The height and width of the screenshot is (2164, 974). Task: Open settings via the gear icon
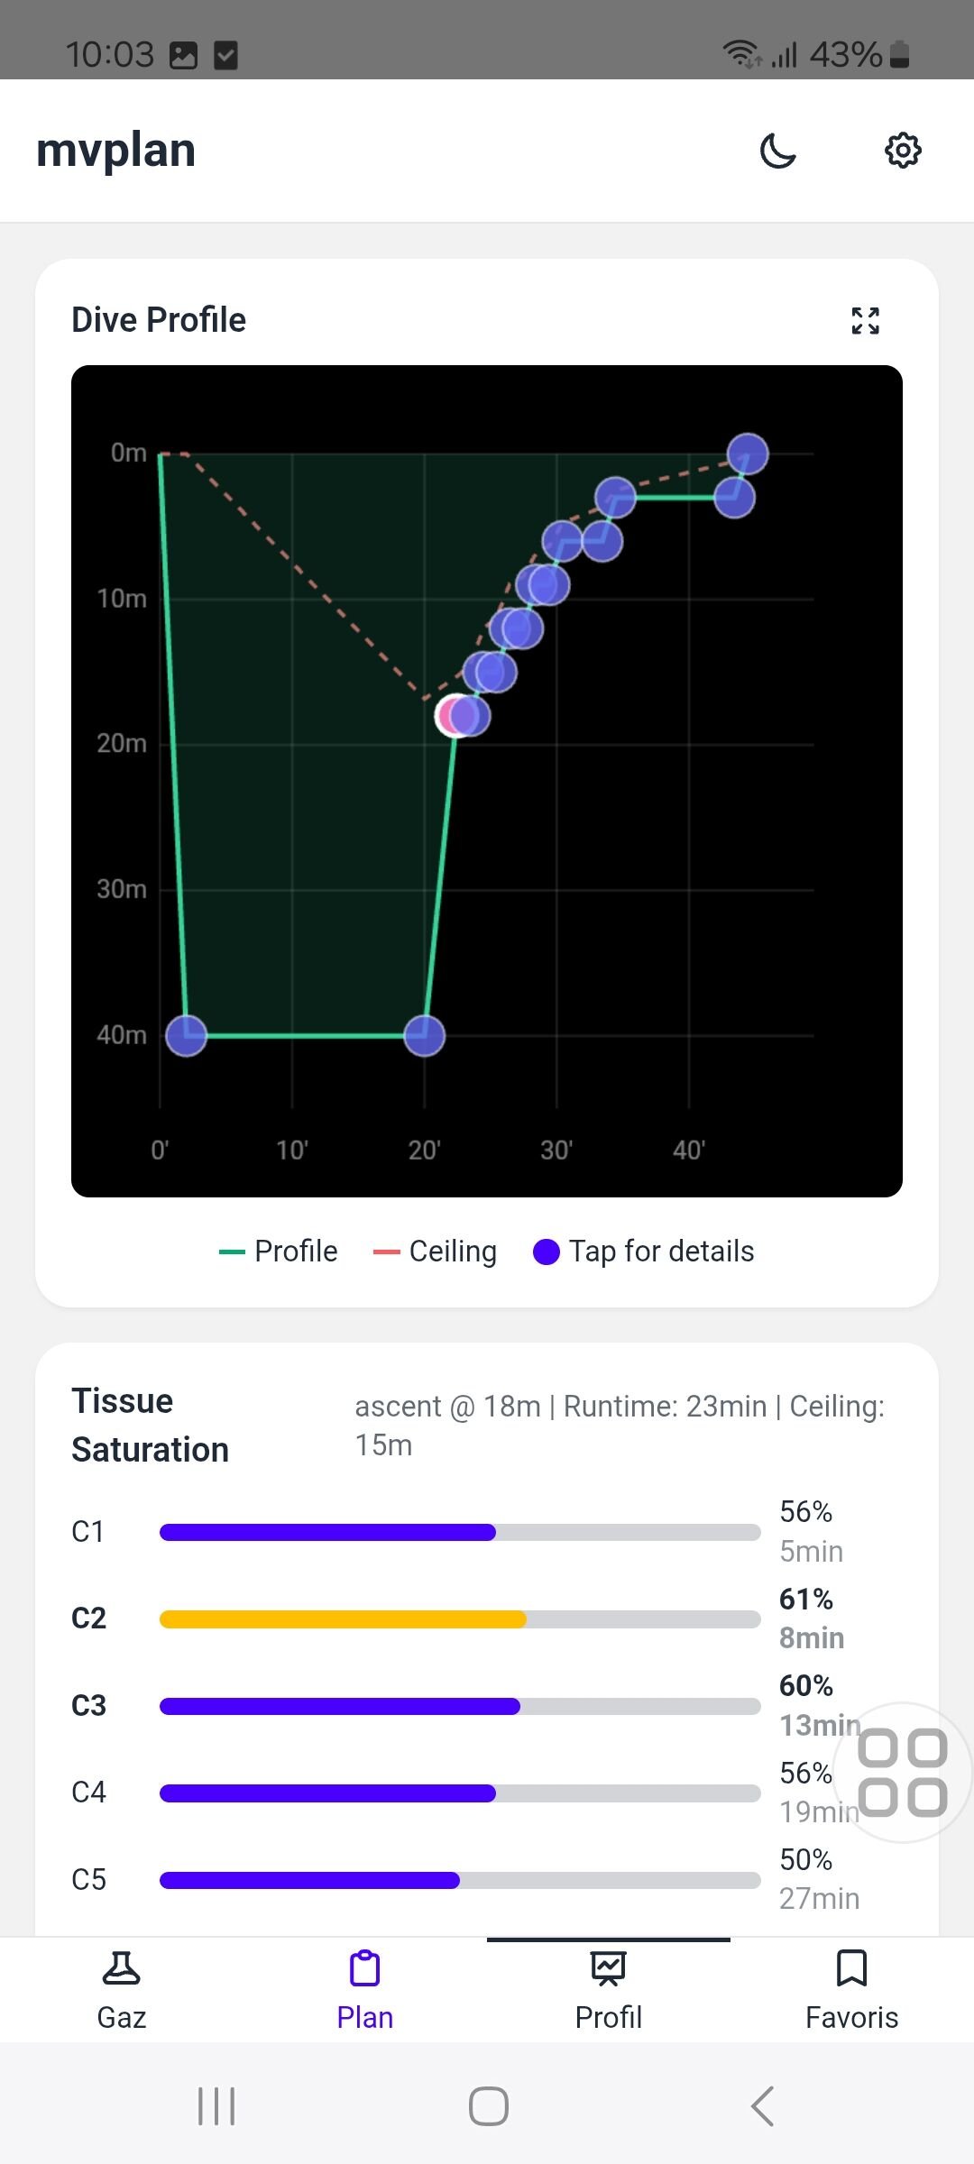coord(903,151)
